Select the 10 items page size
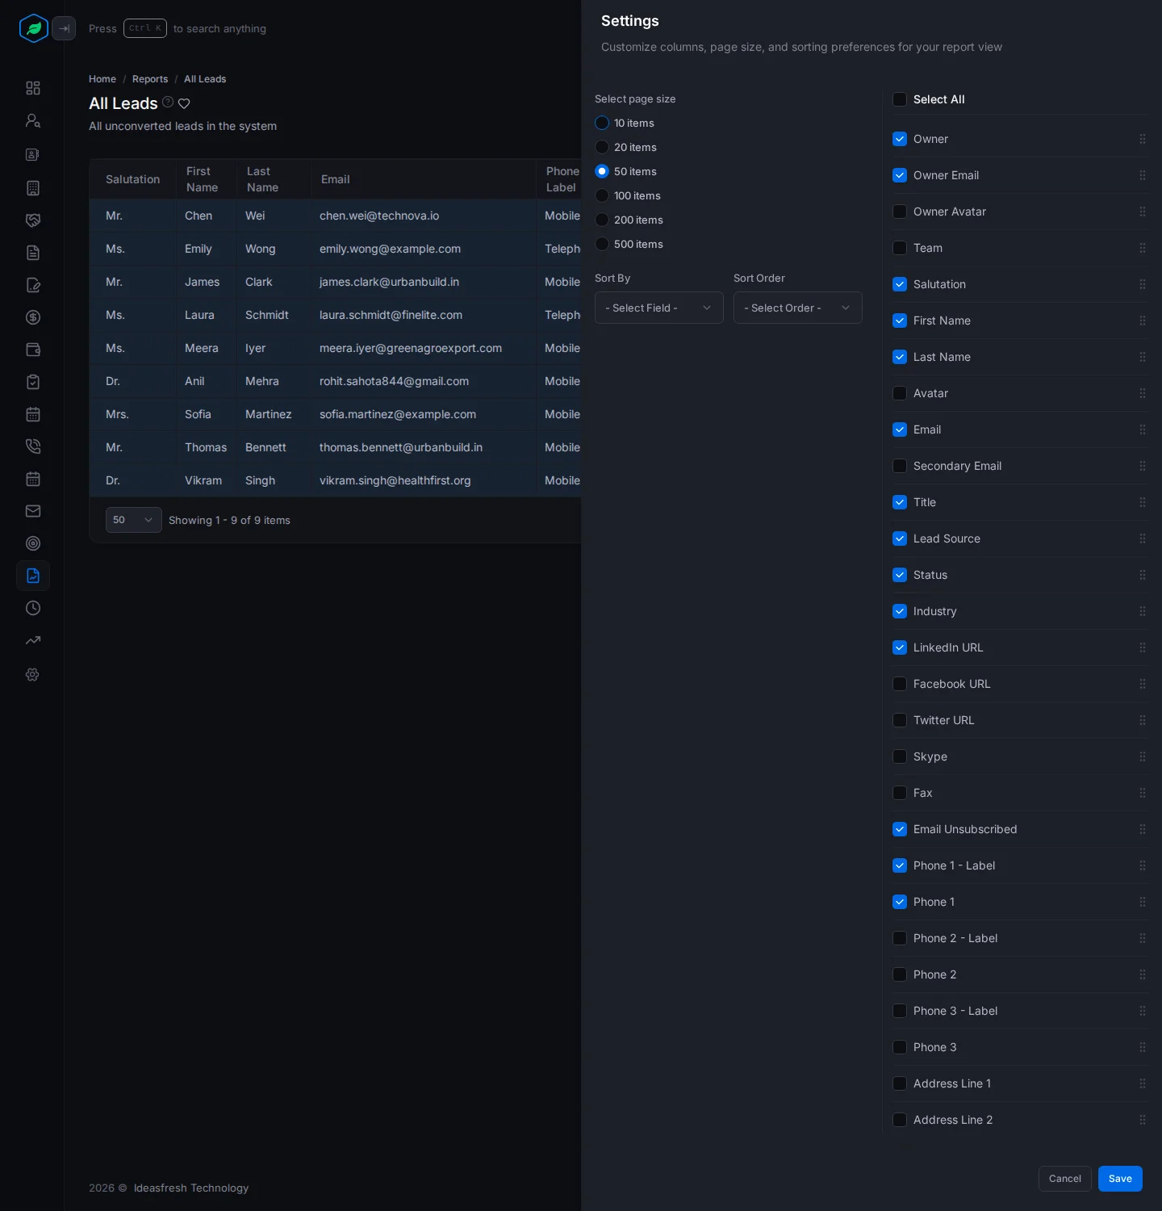Image resolution: width=1162 pixels, height=1211 pixels. click(x=602, y=123)
